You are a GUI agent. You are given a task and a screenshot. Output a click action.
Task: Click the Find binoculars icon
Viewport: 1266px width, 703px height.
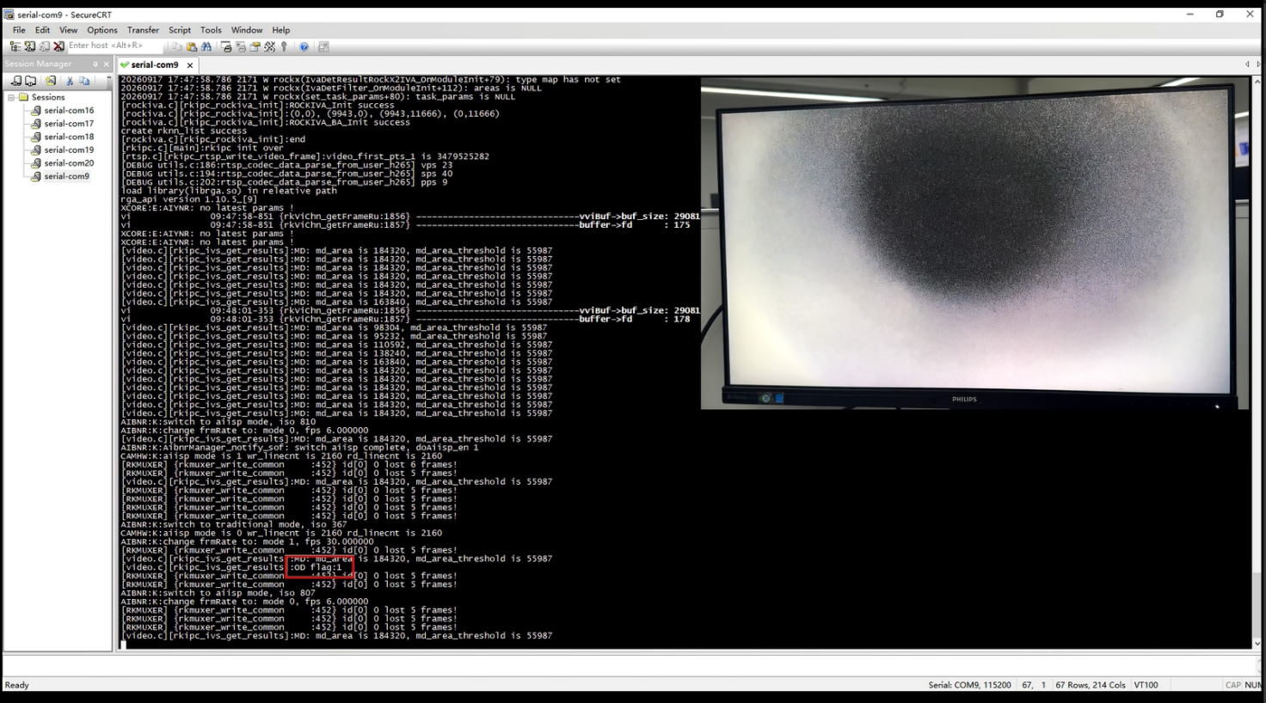point(206,46)
